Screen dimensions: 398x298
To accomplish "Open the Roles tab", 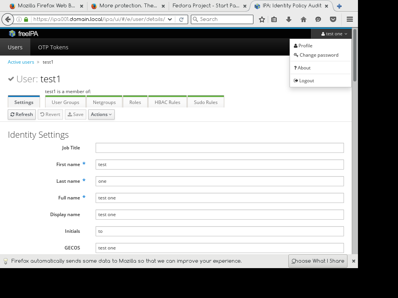I will (x=135, y=102).
